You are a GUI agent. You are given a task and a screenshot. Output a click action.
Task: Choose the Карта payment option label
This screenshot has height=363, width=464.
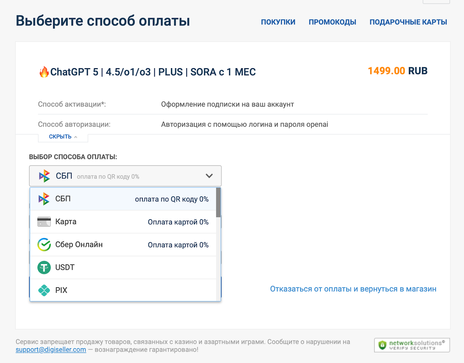[66, 222]
